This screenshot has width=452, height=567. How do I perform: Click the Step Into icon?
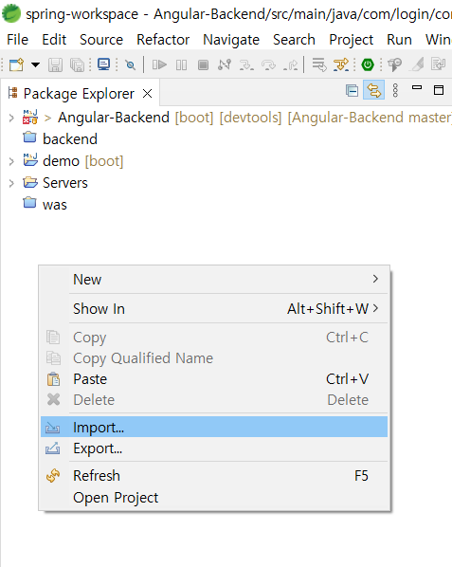(246, 65)
